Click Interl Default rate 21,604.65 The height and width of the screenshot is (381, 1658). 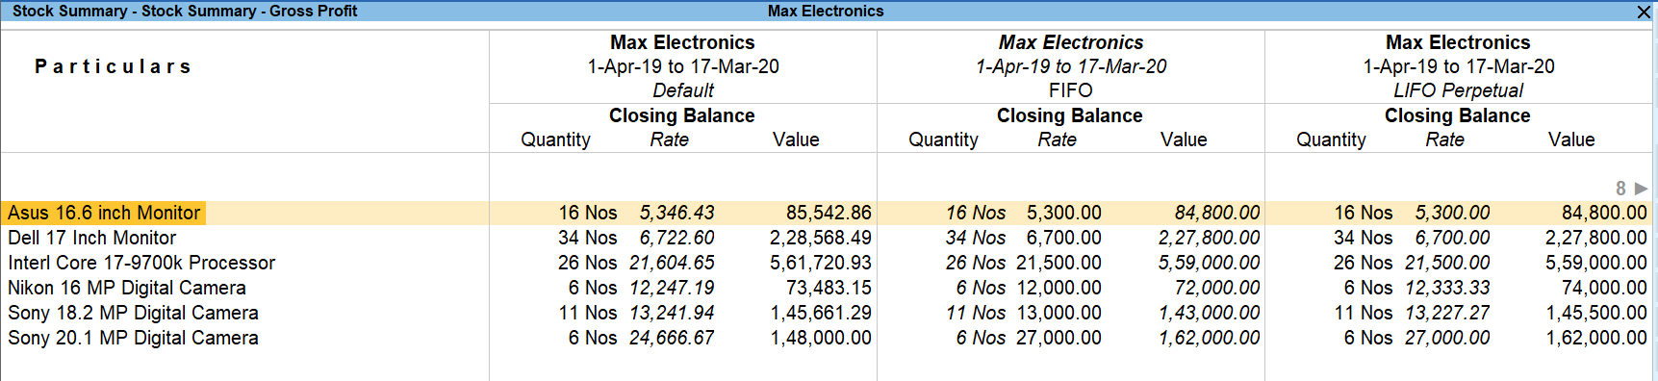pos(673,263)
